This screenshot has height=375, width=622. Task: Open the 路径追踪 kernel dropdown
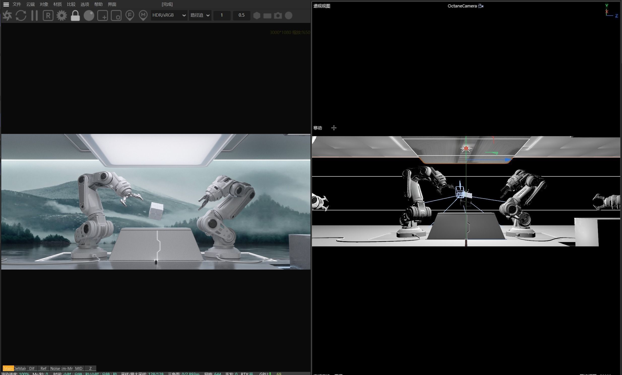click(200, 15)
